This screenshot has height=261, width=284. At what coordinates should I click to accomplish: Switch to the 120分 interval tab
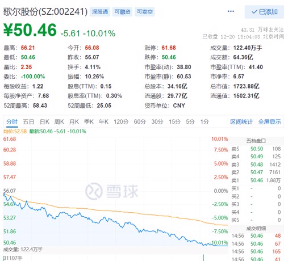121,122
